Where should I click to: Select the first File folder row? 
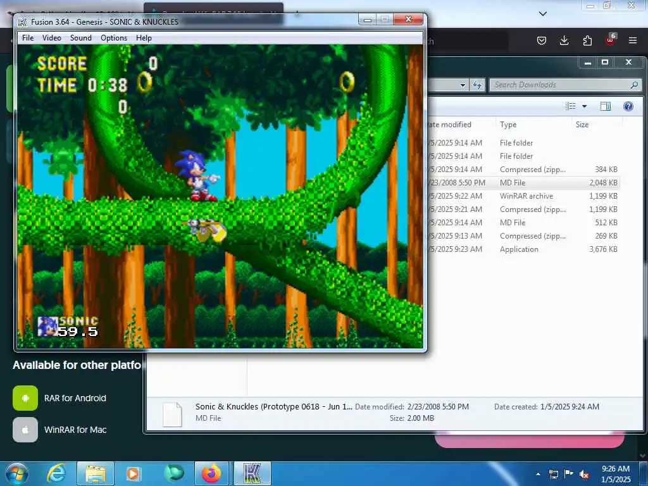tap(523, 142)
